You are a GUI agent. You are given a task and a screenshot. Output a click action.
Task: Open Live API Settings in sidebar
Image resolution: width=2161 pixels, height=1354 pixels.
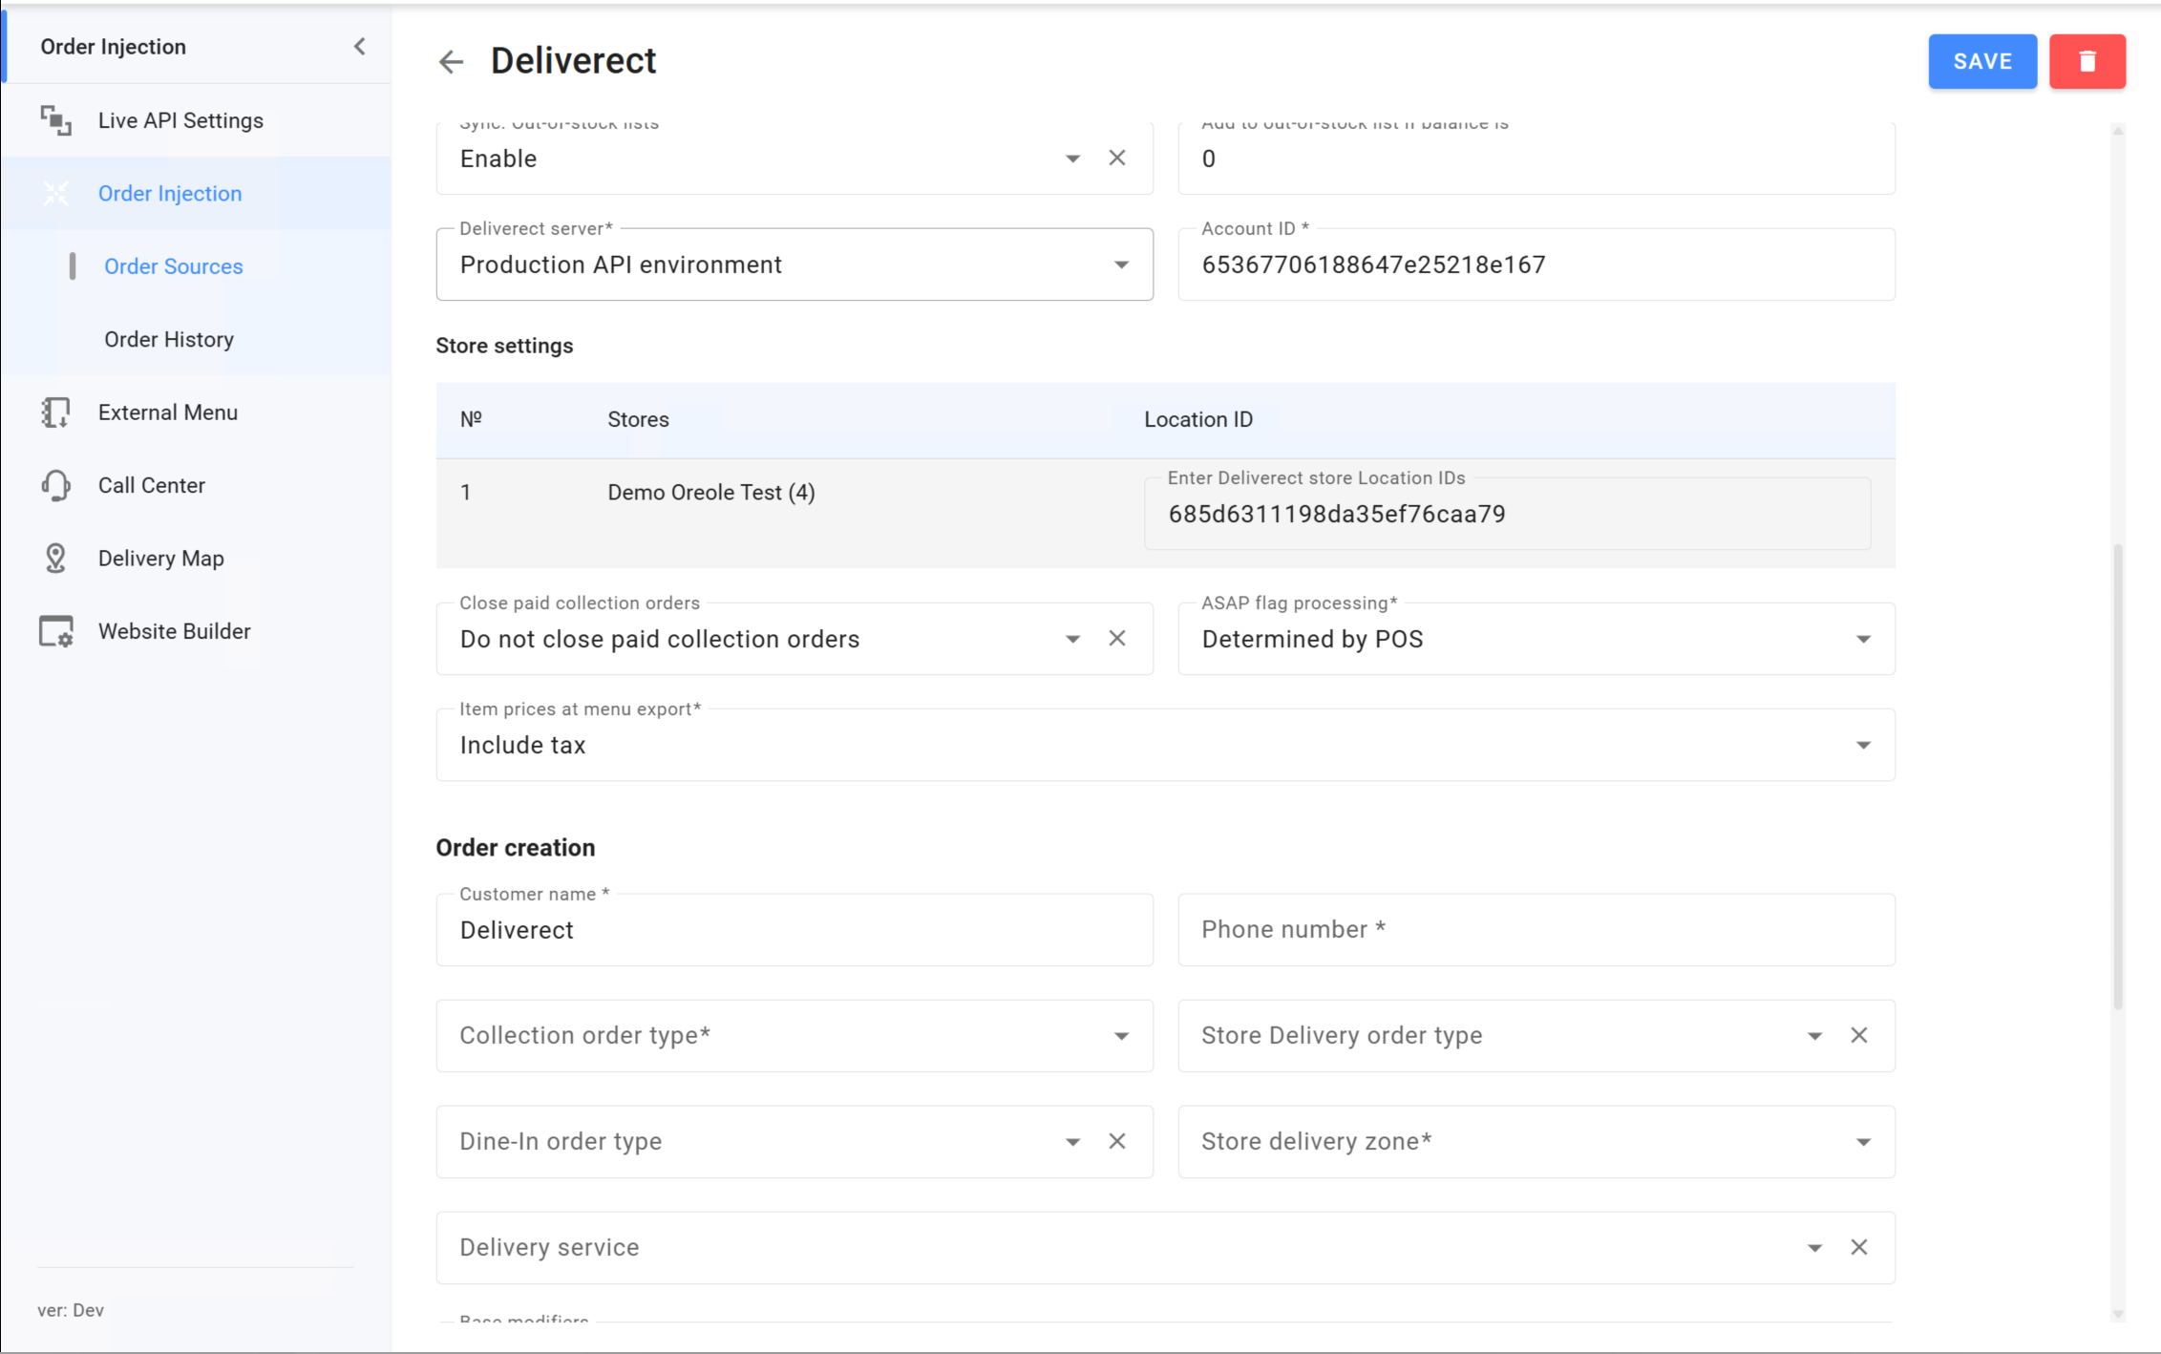pyautogui.click(x=196, y=120)
